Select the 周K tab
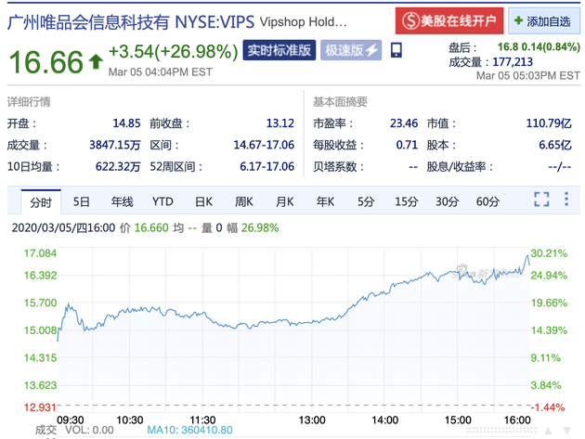 click(x=244, y=201)
